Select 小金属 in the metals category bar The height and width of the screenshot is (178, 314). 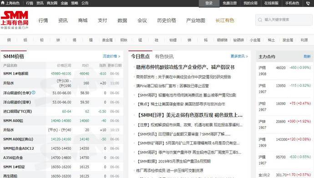point(255,40)
